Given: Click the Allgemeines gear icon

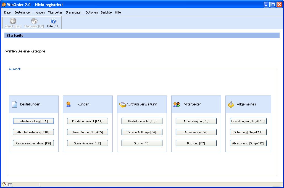Looking at the screenshot, I should (231, 104).
